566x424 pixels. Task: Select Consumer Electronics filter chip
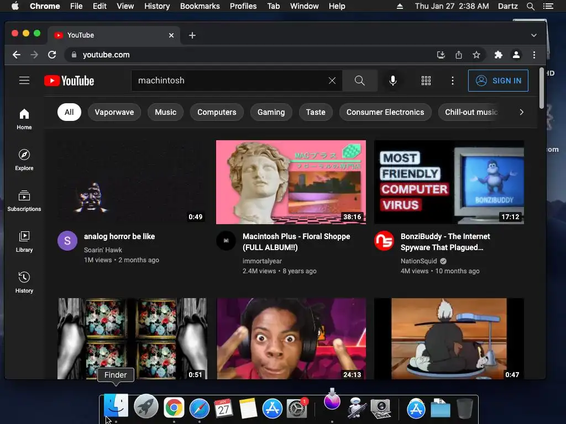[385, 112]
